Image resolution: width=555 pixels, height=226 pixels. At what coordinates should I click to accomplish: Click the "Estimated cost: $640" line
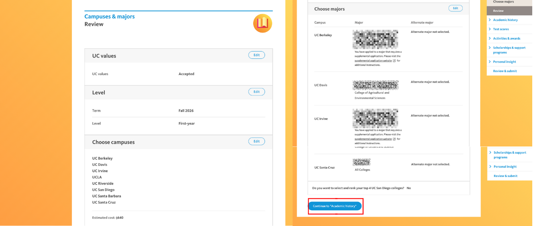(x=108, y=217)
